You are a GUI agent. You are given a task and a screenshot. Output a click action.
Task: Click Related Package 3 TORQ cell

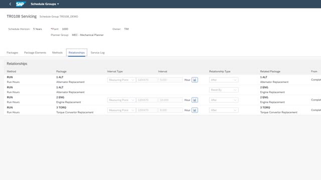coord(279,110)
